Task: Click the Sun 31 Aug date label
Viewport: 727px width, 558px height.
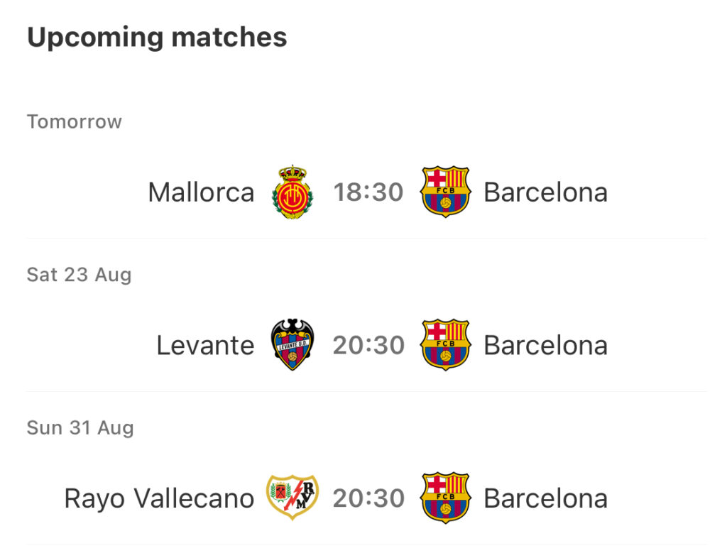Action: 80,428
